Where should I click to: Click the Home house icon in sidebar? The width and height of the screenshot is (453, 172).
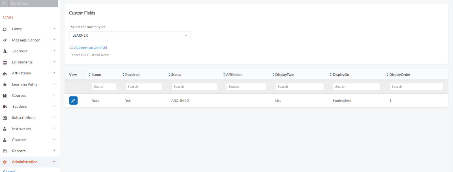click(5, 29)
